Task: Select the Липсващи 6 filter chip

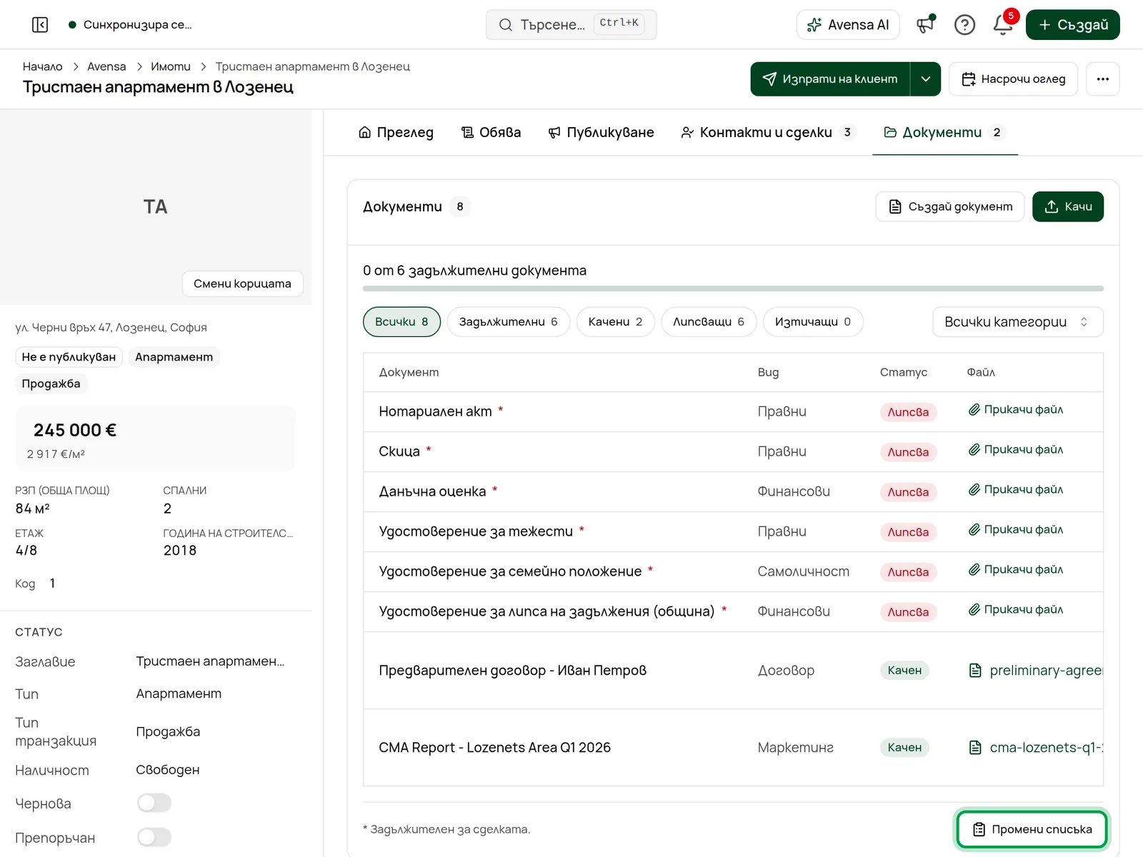Action: click(709, 322)
